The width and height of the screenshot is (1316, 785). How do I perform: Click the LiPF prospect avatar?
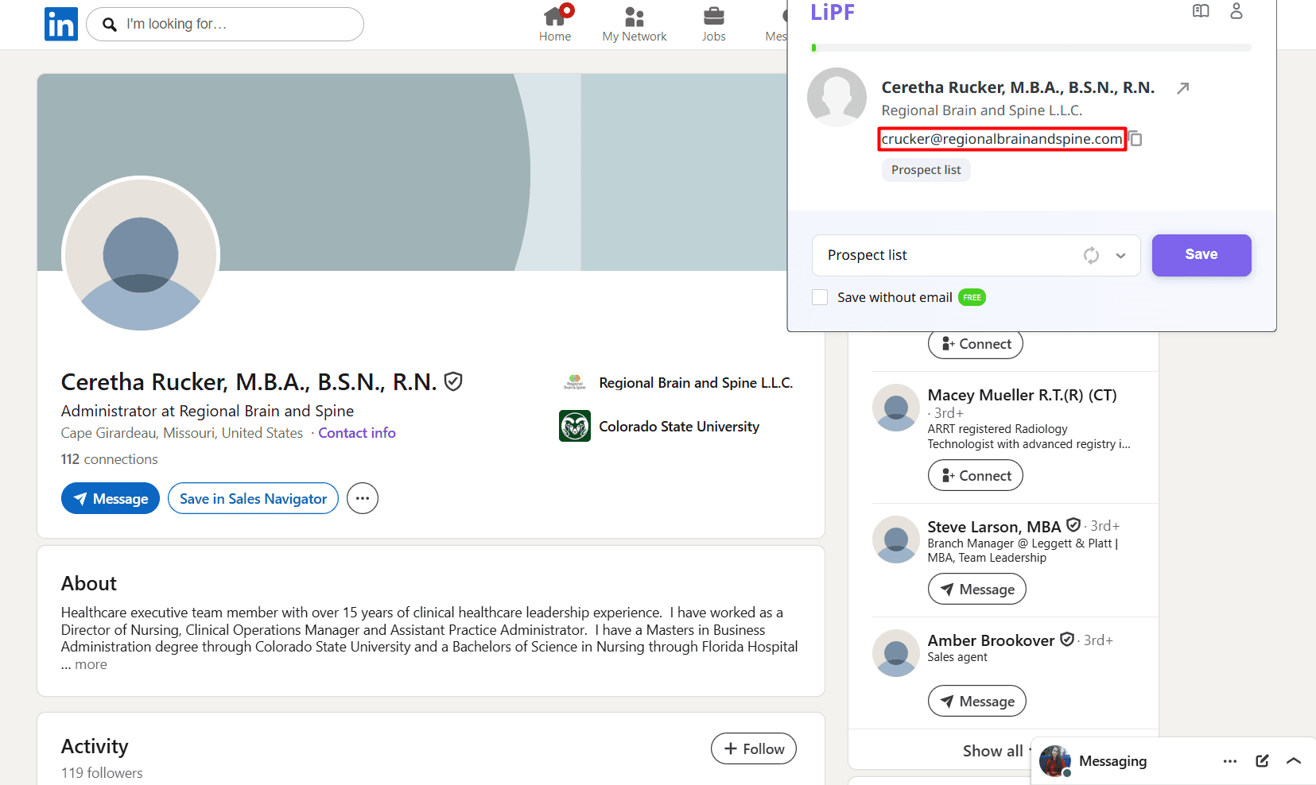click(x=837, y=97)
